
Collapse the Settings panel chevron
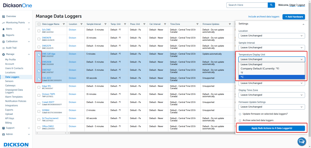(x=303, y=24)
